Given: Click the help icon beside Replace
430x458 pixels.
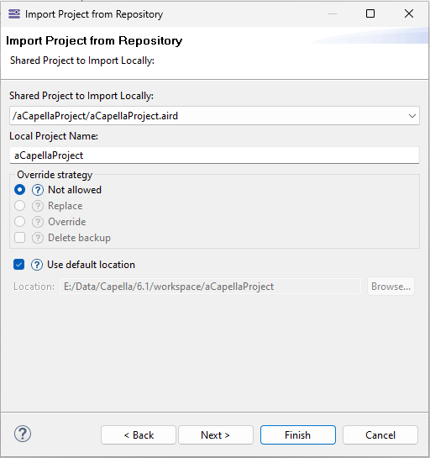Looking at the screenshot, I should point(38,206).
